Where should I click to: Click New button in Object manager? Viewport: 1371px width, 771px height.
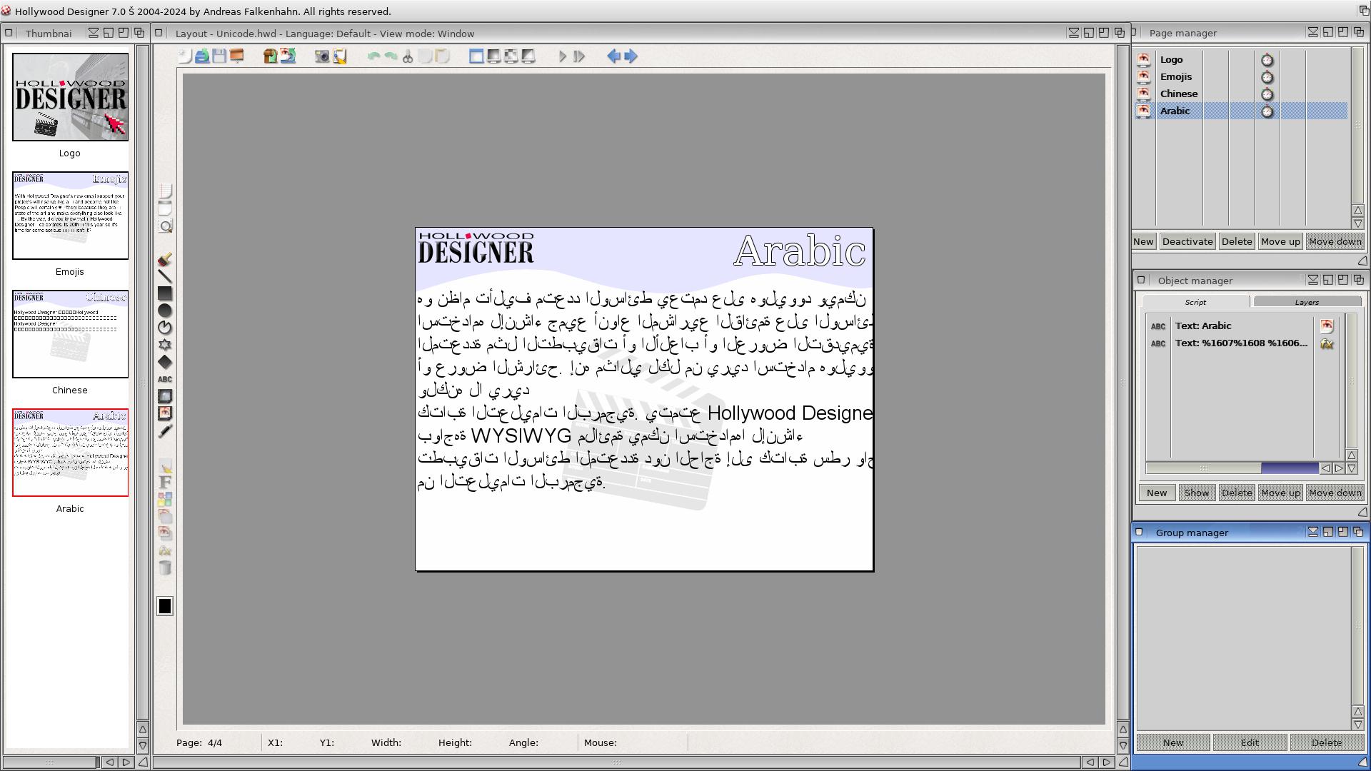coord(1157,493)
